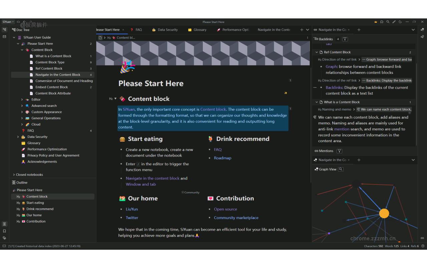Viewport: 427px width, 267px height.
Task: Collapse the Please Start Here tree node
Action: coord(18,44)
